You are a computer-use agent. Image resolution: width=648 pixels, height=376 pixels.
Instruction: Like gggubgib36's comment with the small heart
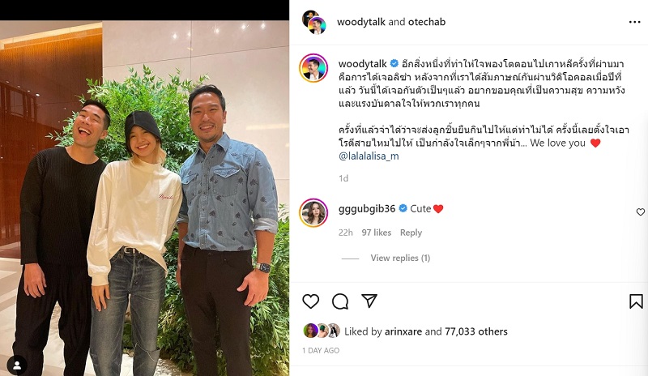pos(640,211)
